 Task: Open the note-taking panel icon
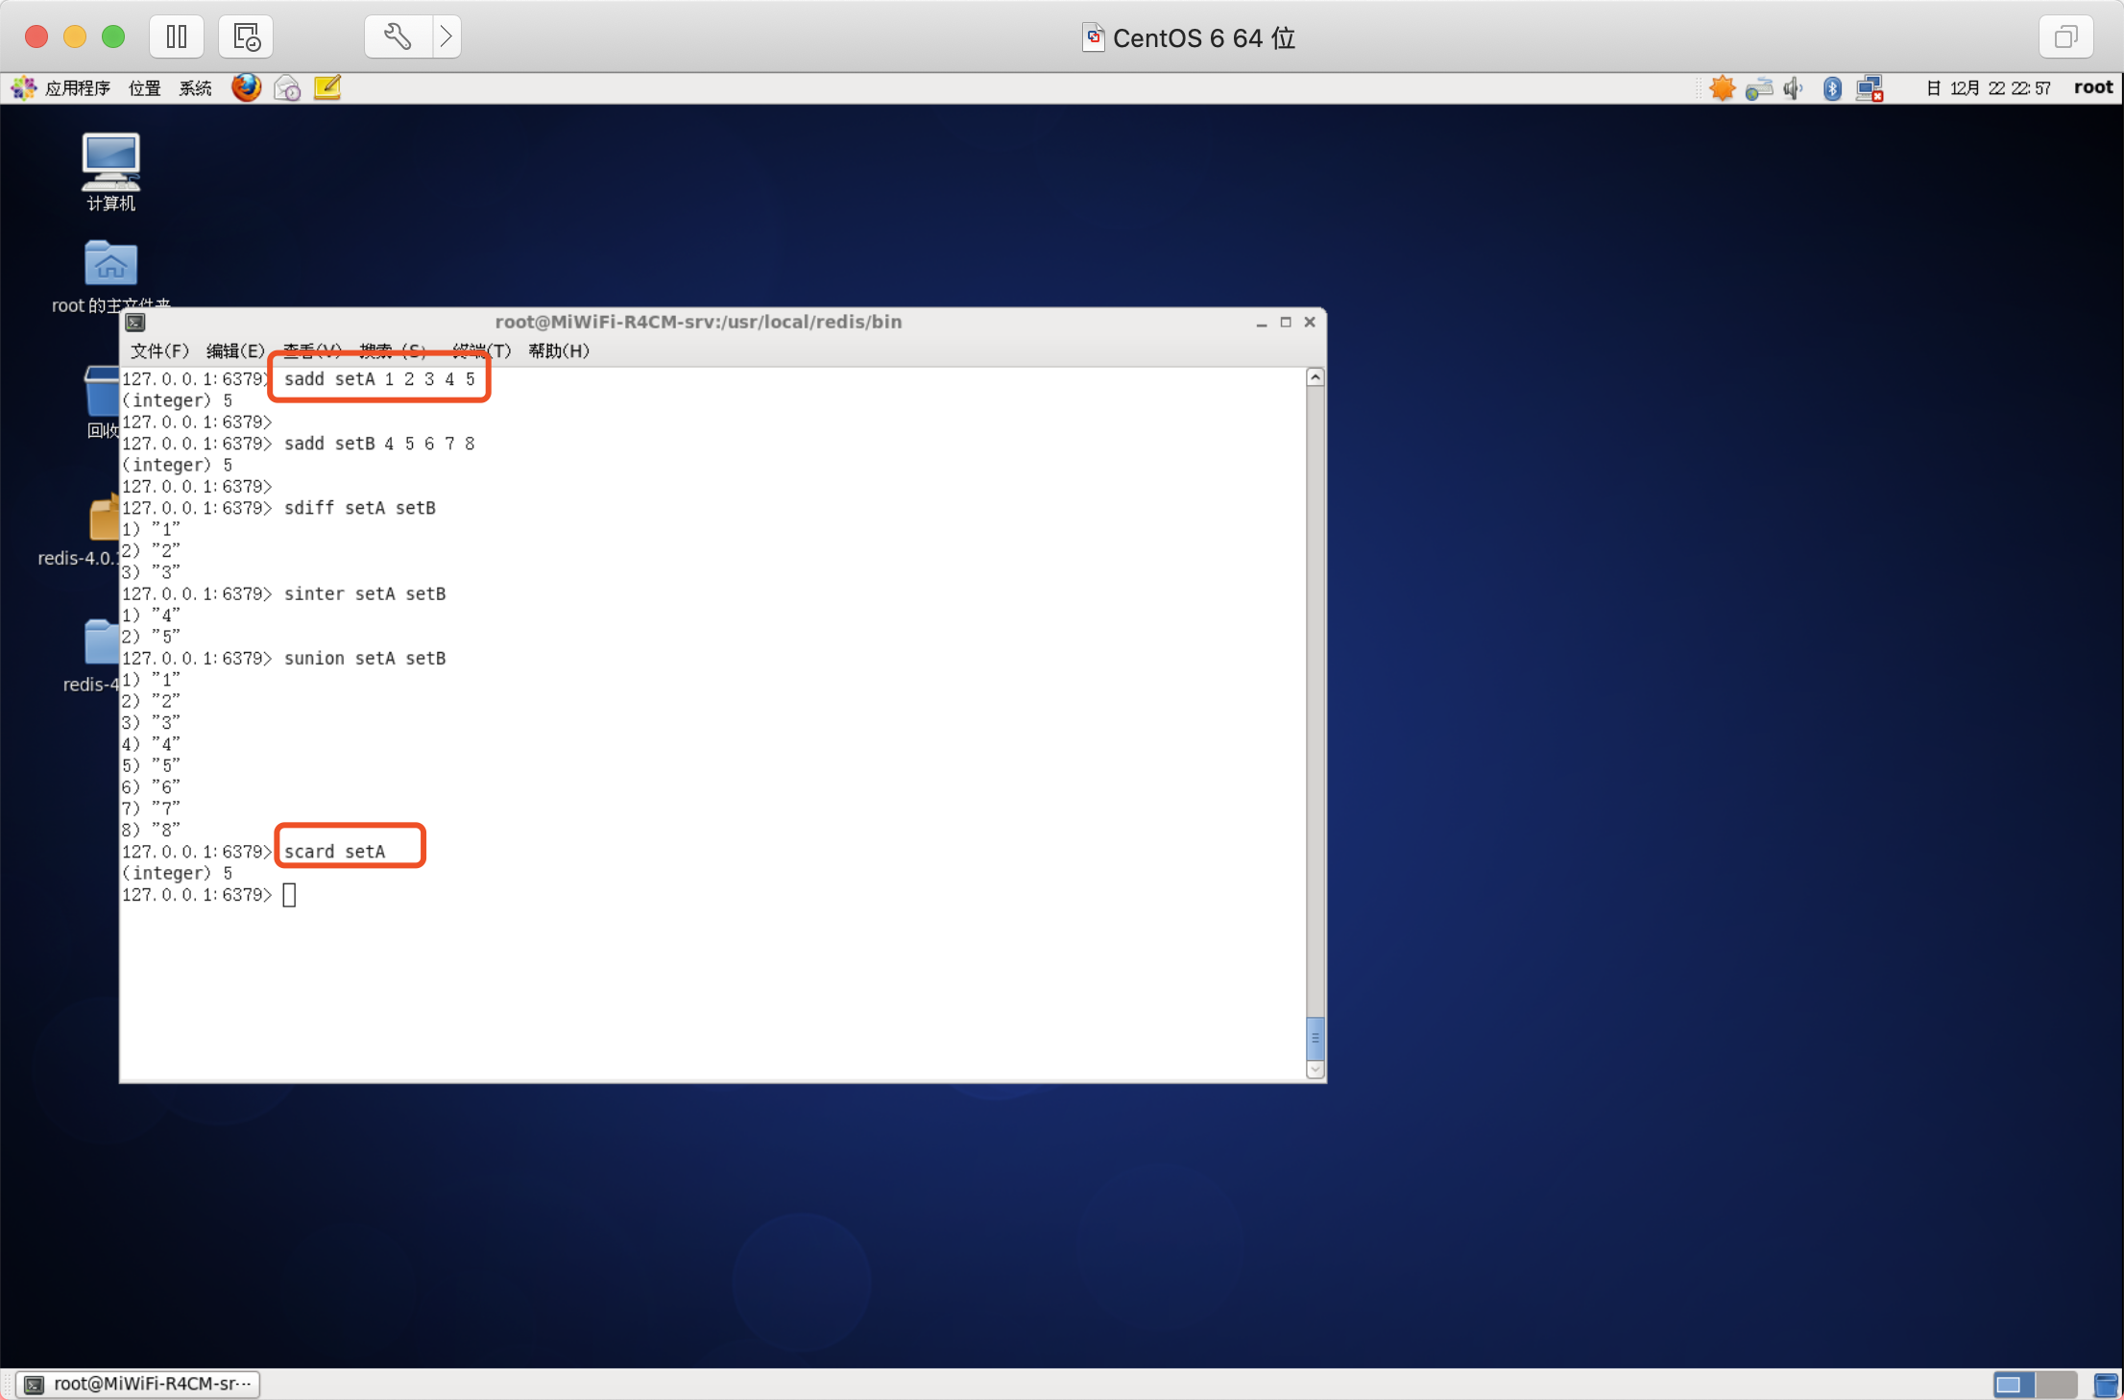pyautogui.click(x=327, y=88)
